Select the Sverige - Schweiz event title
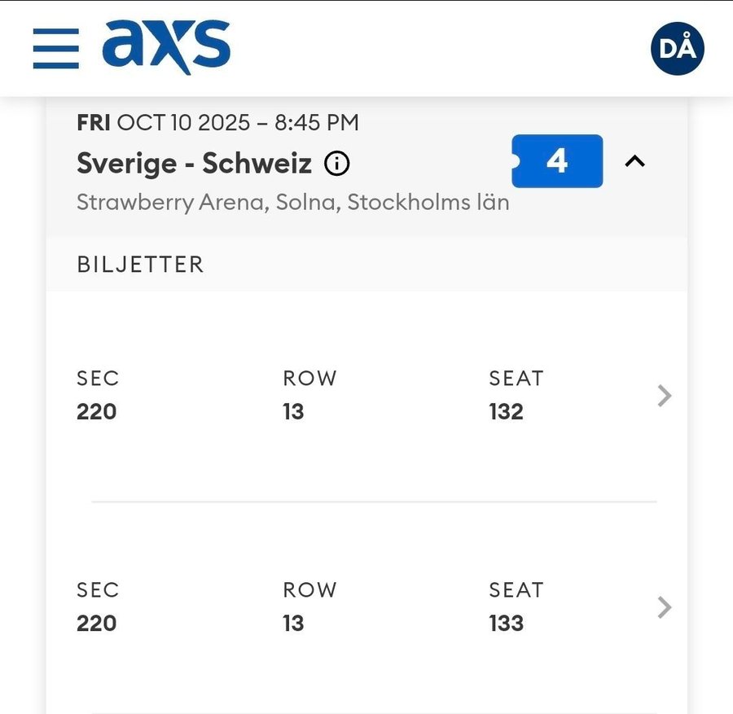The height and width of the screenshot is (714, 733). coord(194,164)
